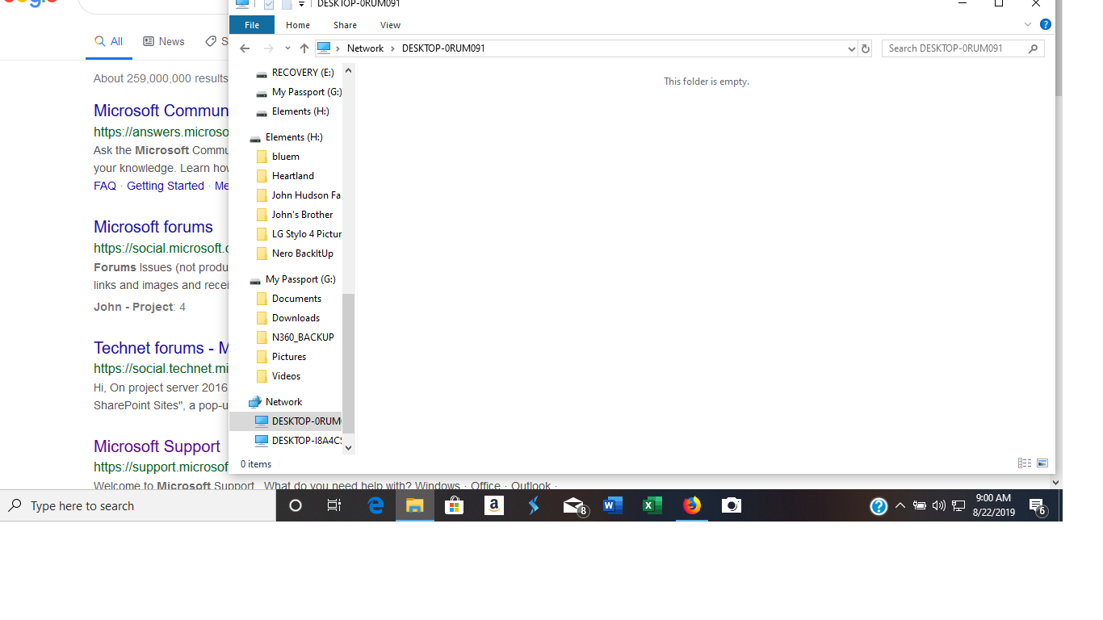Open breadcrumb chevron after Network

[392, 48]
